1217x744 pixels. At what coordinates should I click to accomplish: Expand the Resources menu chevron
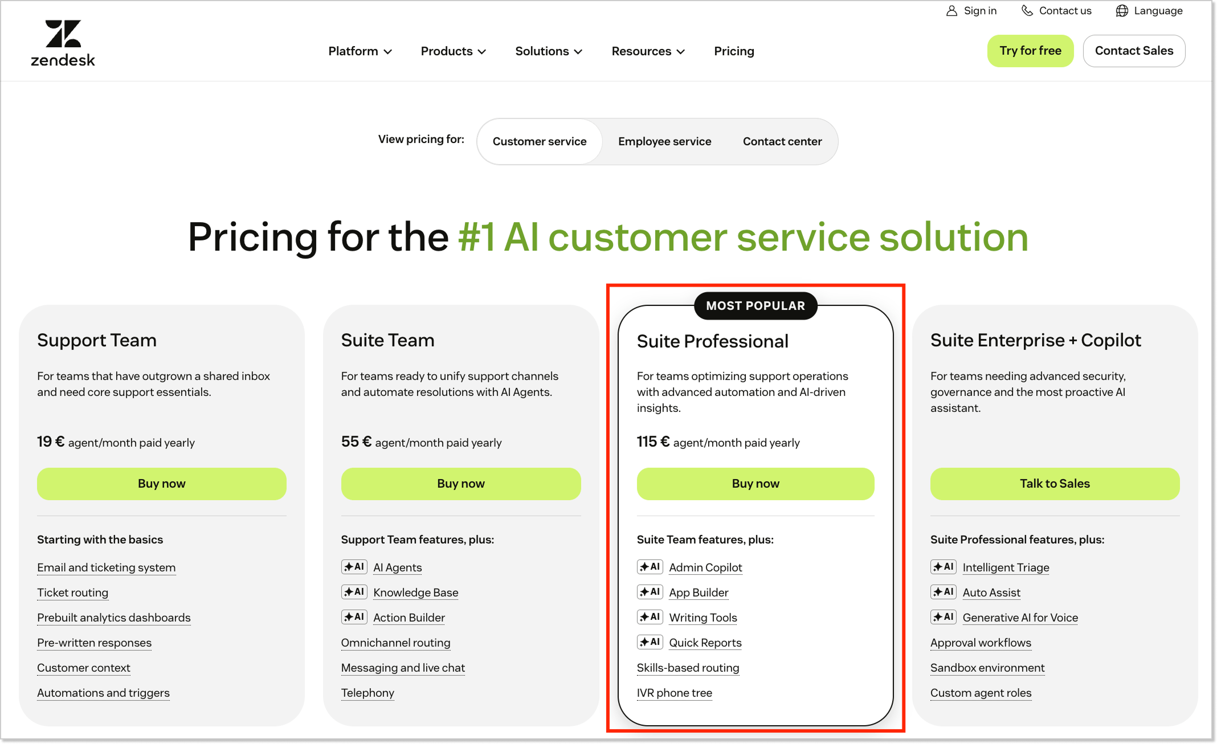(681, 52)
